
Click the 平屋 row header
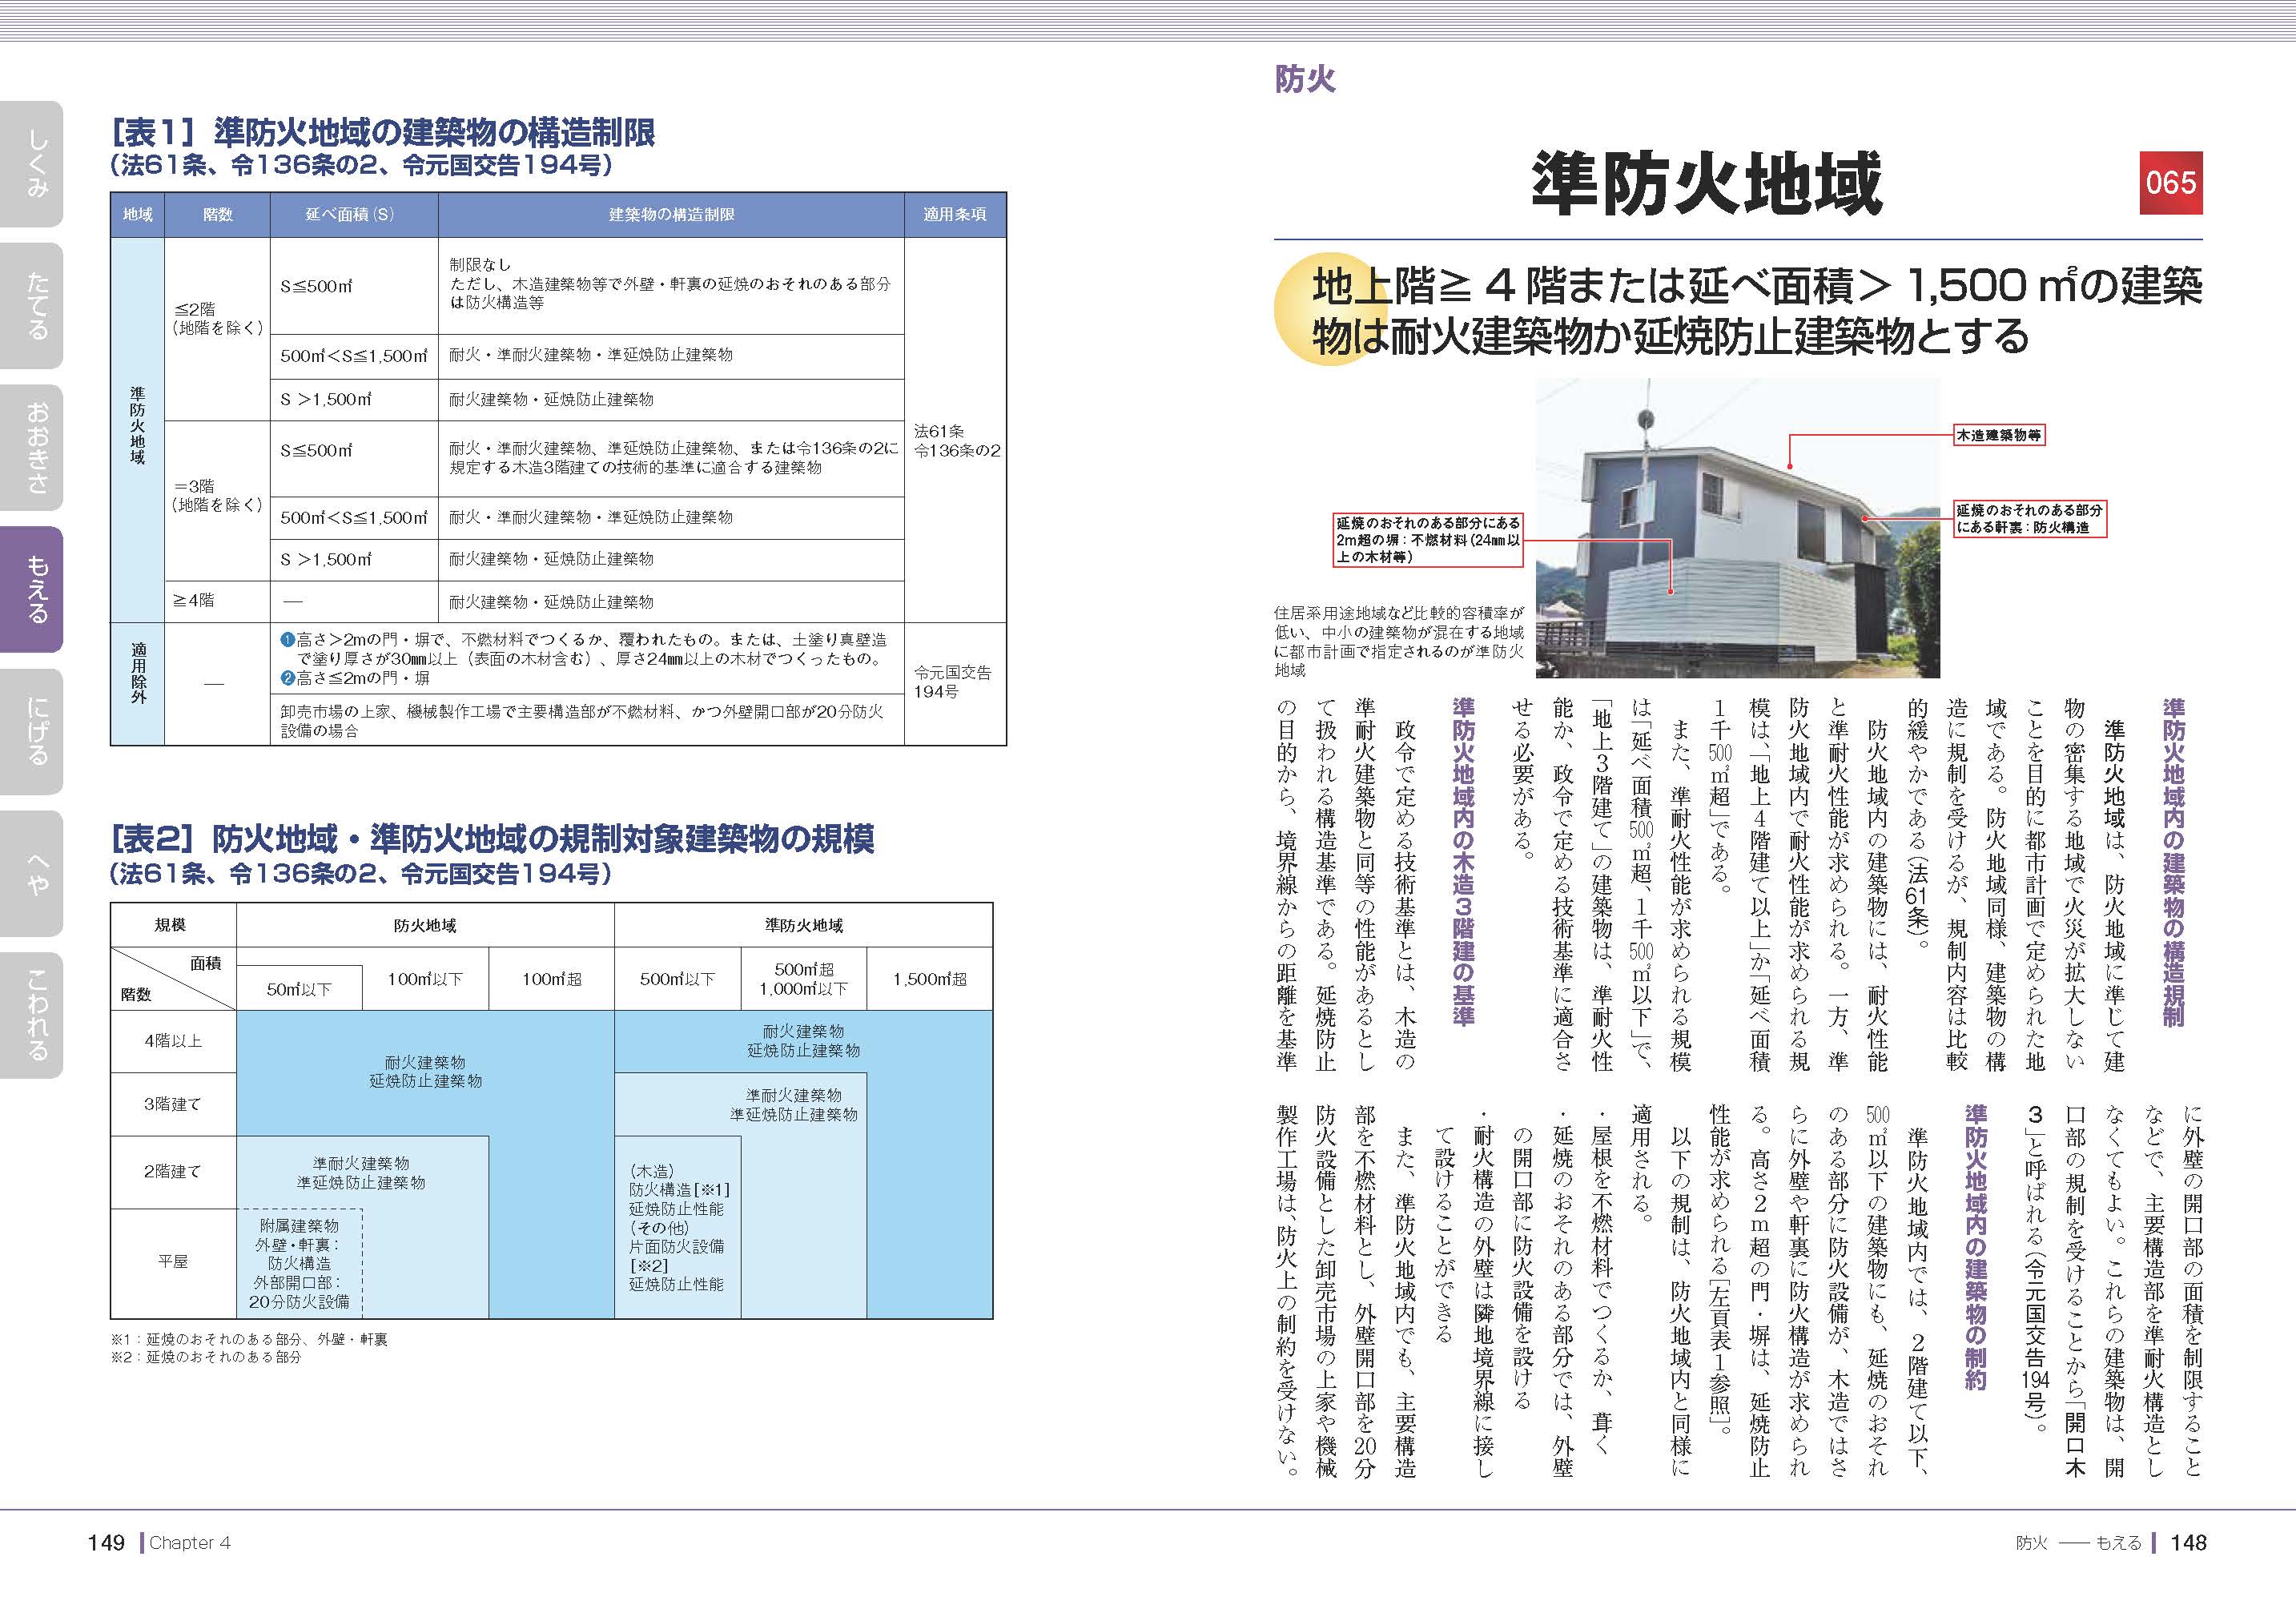pos(173,1262)
